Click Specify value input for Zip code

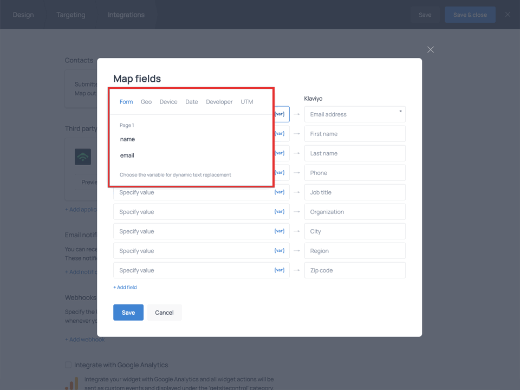(192, 270)
